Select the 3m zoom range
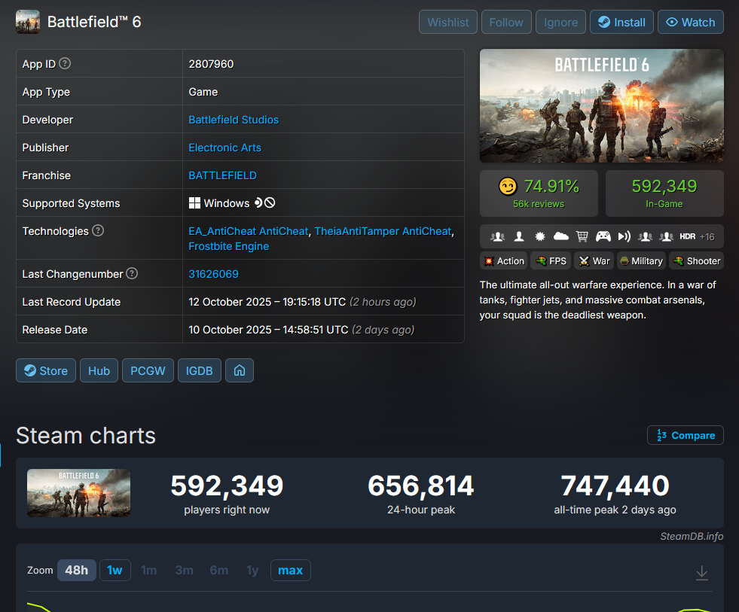This screenshot has width=739, height=612. coord(185,570)
